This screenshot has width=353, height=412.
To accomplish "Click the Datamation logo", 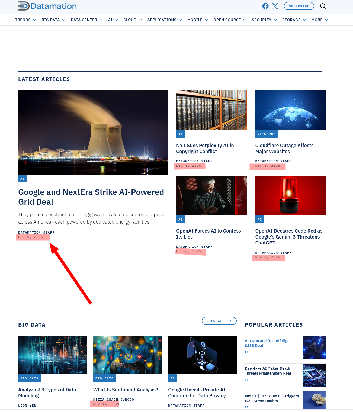I will click(x=47, y=6).
